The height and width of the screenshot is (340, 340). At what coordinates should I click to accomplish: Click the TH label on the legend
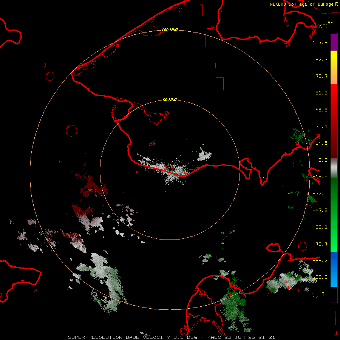[325, 294]
